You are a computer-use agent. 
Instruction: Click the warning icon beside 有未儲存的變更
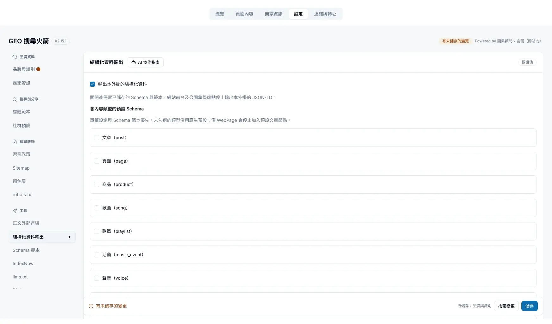[x=91, y=306]
